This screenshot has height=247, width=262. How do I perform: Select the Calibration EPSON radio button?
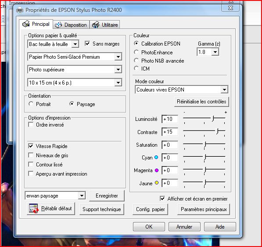136,43
